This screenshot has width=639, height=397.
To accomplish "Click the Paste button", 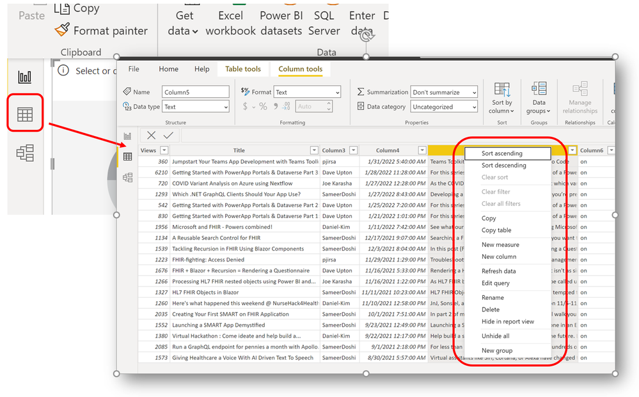I will (x=31, y=15).
